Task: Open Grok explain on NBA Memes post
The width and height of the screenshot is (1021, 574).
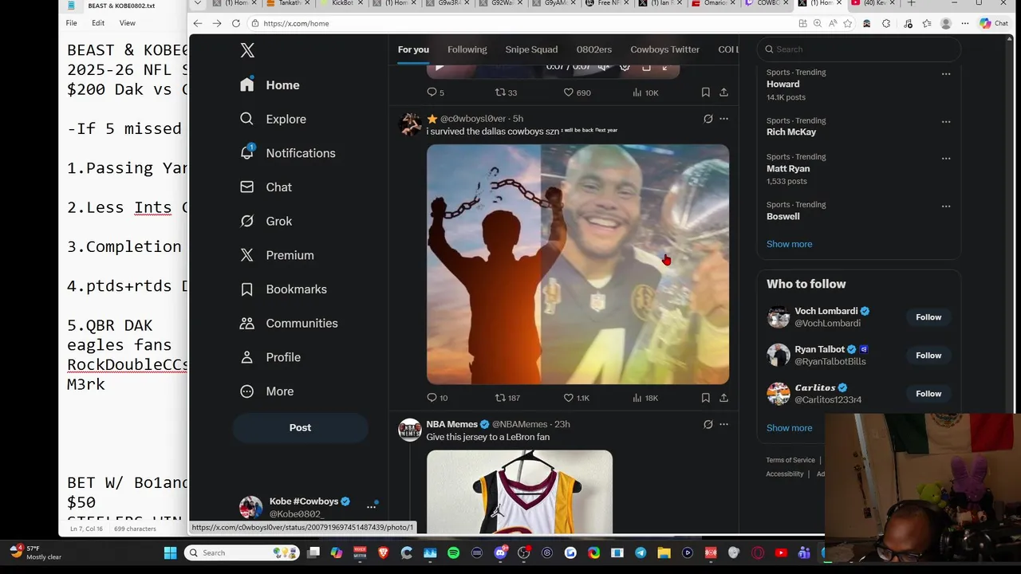Action: [x=708, y=424]
